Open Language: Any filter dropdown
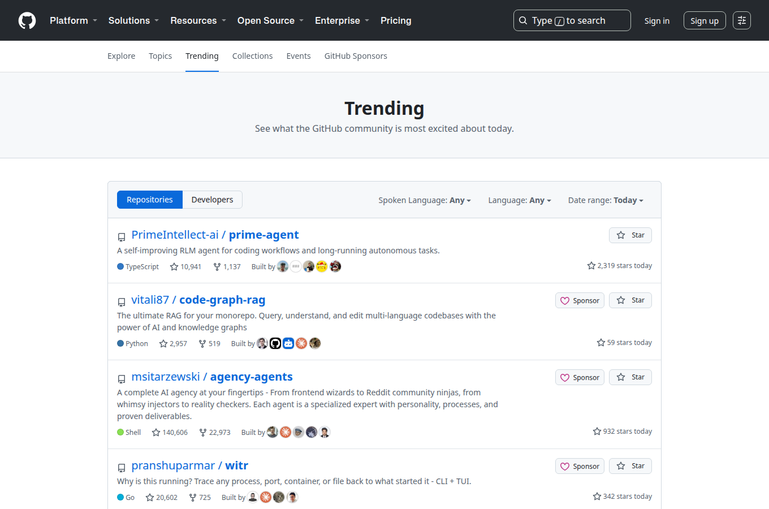Screen dimensions: 769x509 [520, 200]
